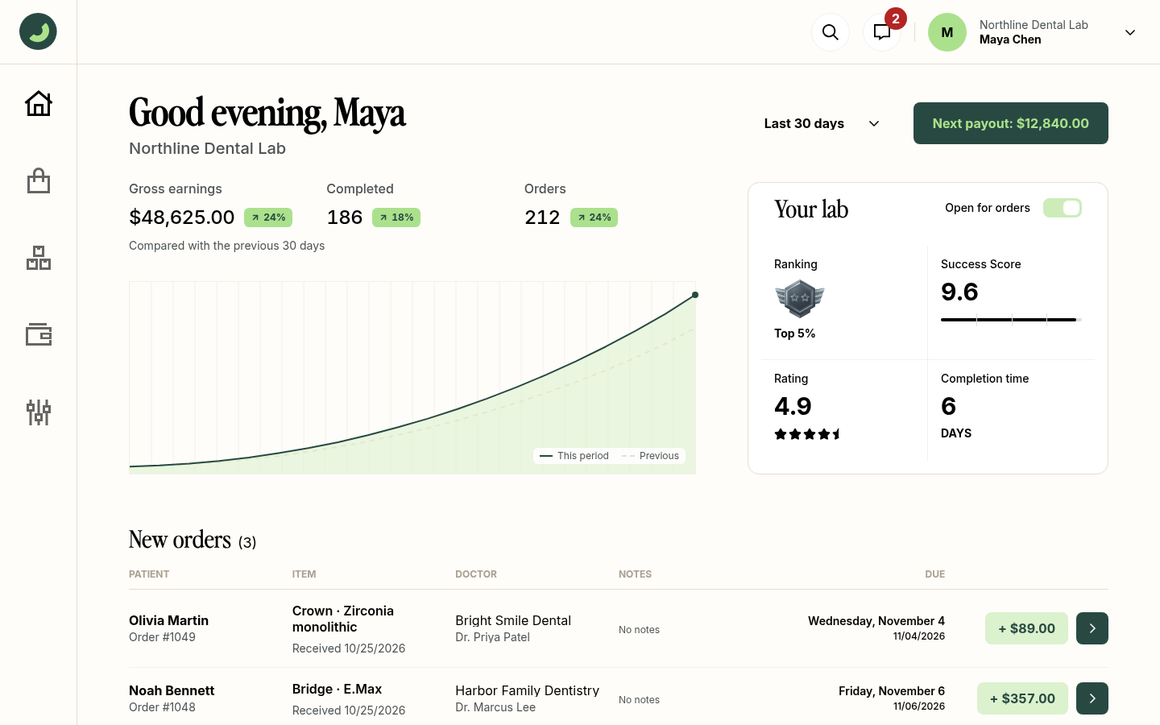
Task: Click Next payout: $12,840.00 button
Action: pos(1010,123)
